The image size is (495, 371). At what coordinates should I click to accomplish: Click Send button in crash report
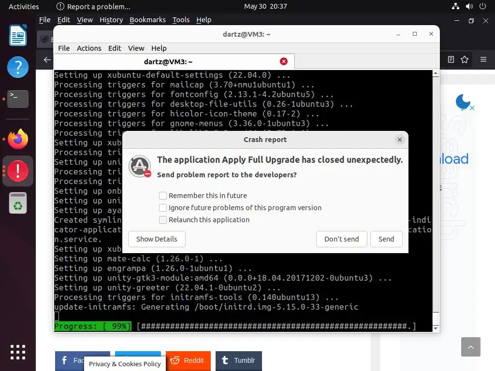386,239
